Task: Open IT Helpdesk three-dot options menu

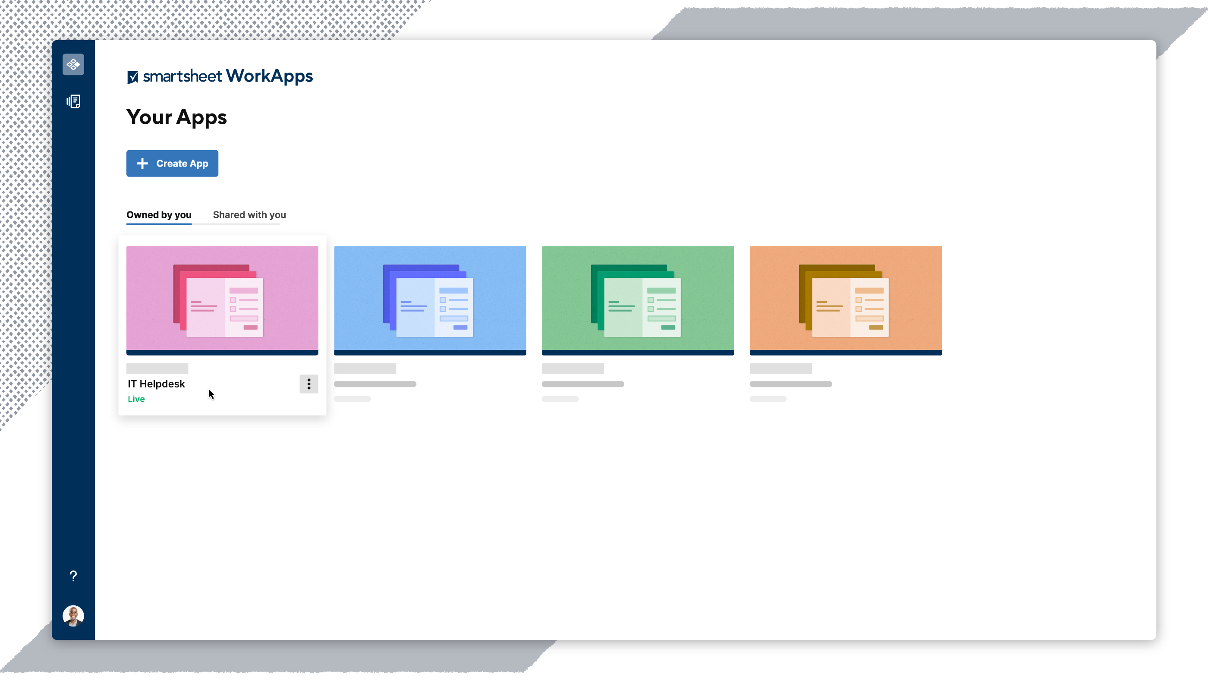Action: (308, 384)
